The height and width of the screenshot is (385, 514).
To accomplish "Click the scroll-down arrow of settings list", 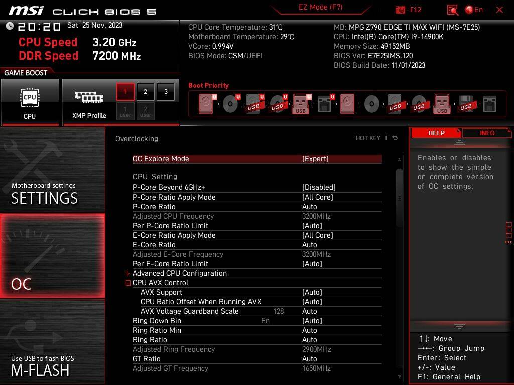I will pyautogui.click(x=399, y=377).
